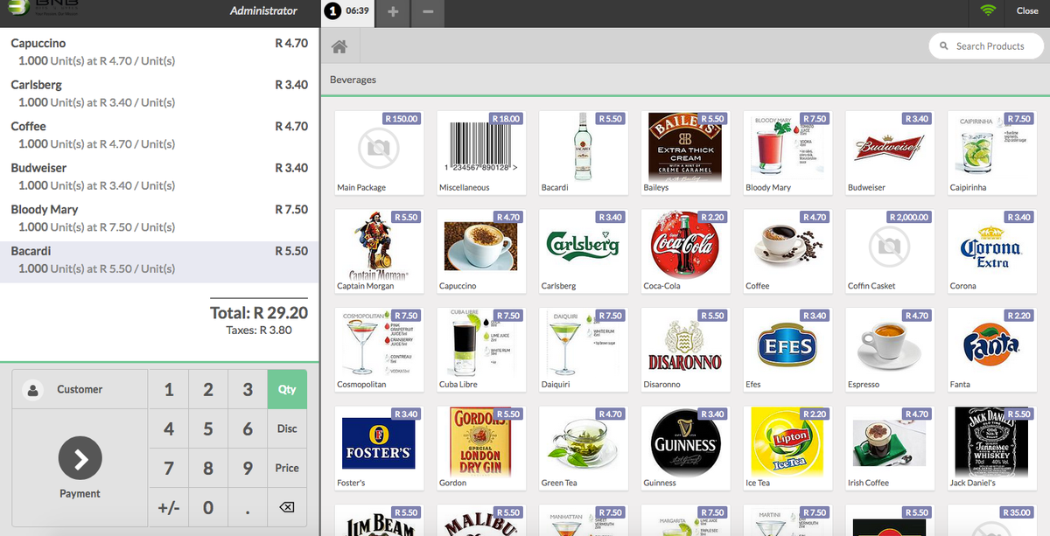
Task: Click the home icon in the breadcrumb bar
Action: pos(339,46)
